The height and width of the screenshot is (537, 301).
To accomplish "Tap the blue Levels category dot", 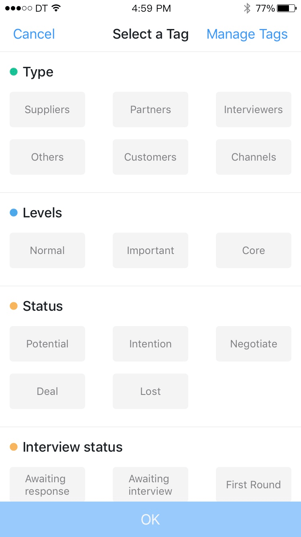I will [x=14, y=213].
